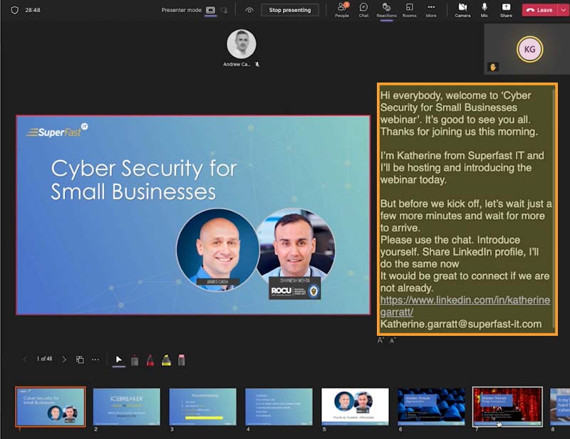Image resolution: width=570 pixels, height=439 pixels.
Task: Expand the Leave options dropdown arrow
Action: [564, 10]
